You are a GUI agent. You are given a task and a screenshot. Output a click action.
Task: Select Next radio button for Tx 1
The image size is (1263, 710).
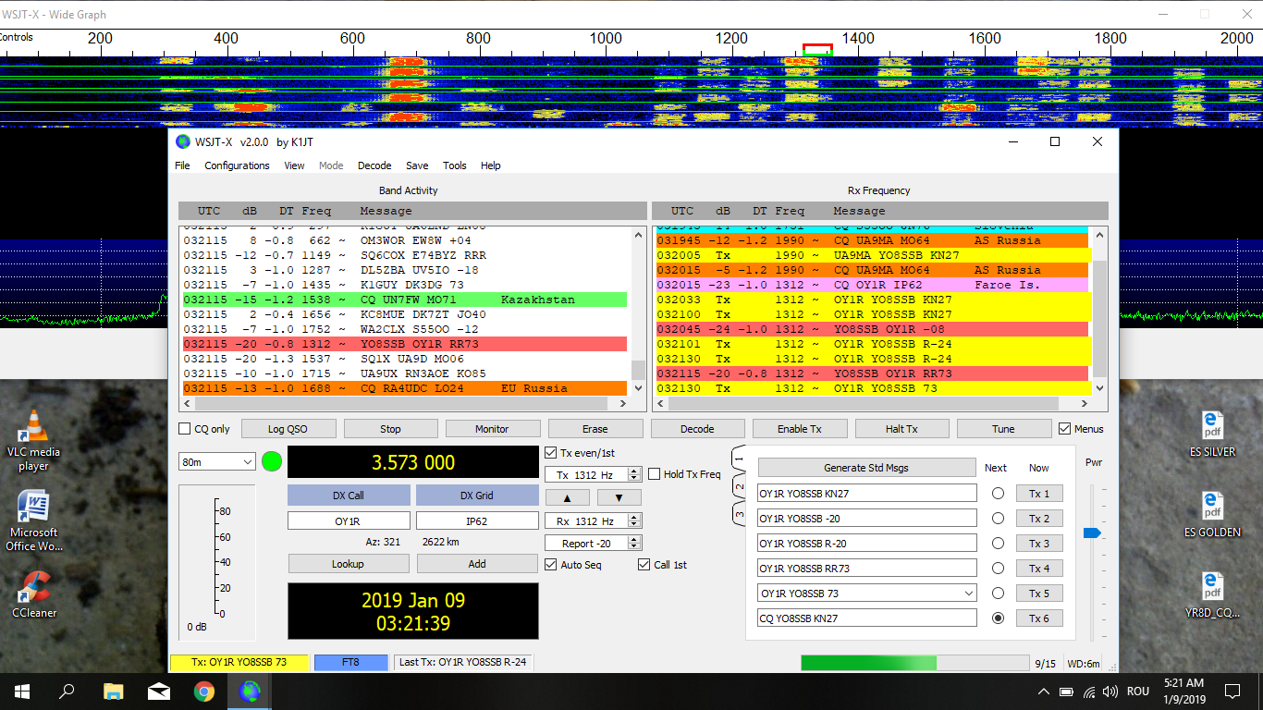tap(998, 494)
